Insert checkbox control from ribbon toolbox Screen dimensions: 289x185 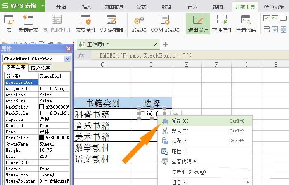point(267,18)
